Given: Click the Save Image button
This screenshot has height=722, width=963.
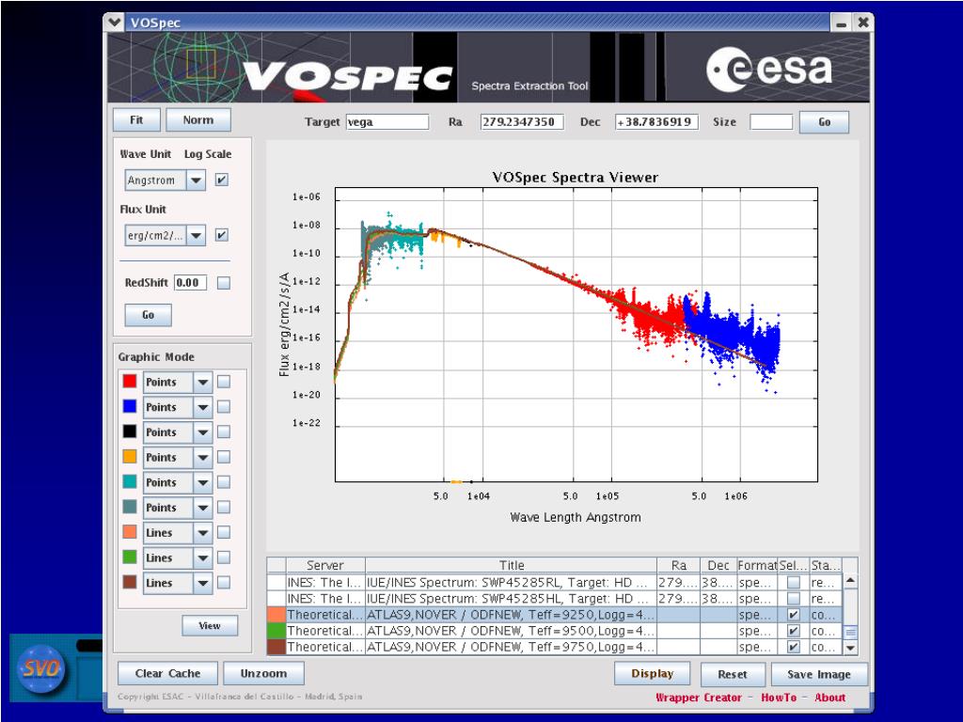Looking at the screenshot, I should pyautogui.click(x=819, y=674).
